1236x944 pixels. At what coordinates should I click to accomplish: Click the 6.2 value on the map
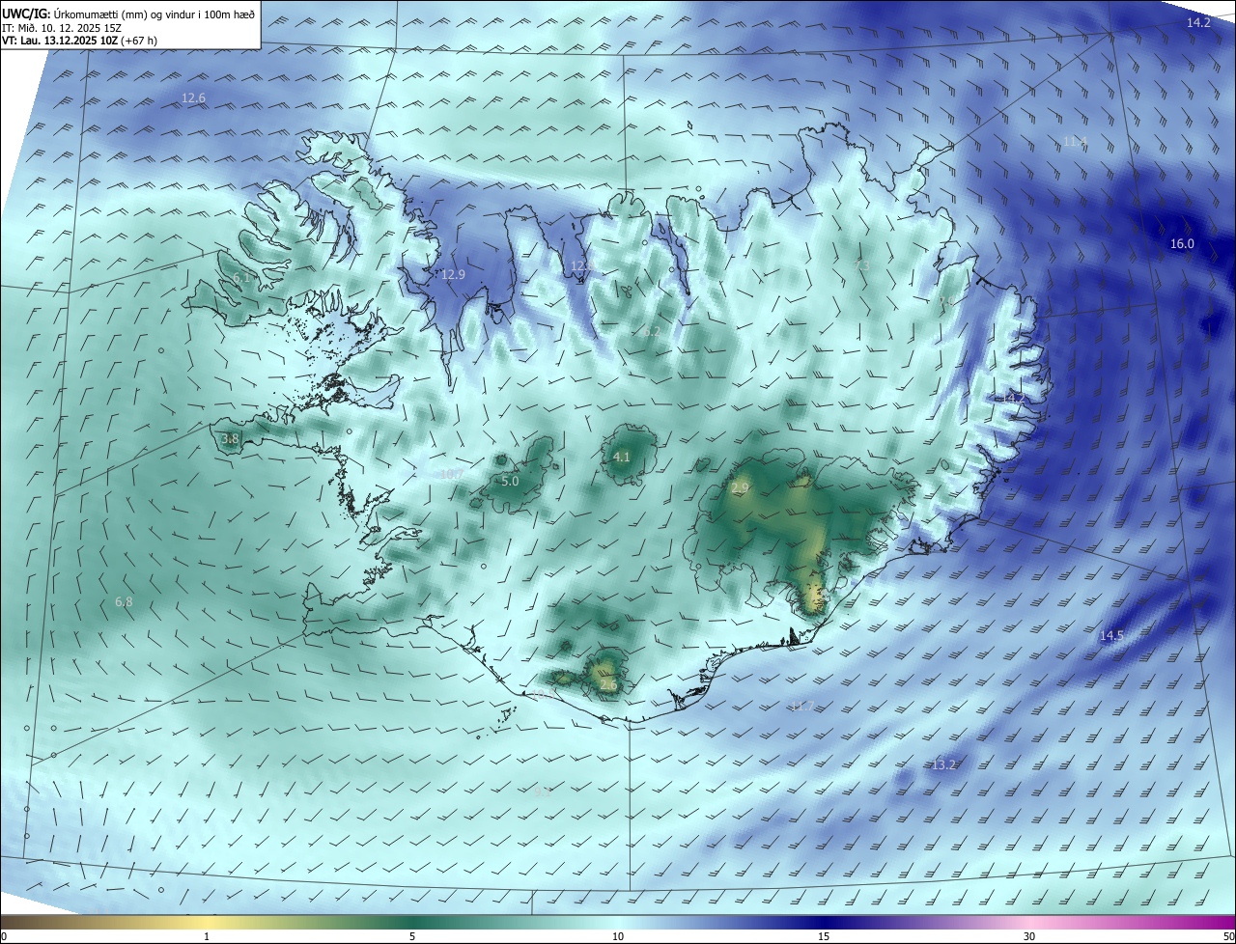pyautogui.click(x=652, y=331)
